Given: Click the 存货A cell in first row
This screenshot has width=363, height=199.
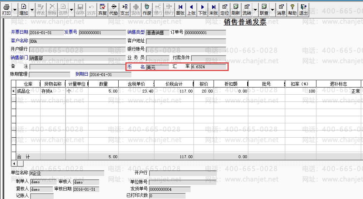Looking at the screenshot, I should tap(53, 91).
